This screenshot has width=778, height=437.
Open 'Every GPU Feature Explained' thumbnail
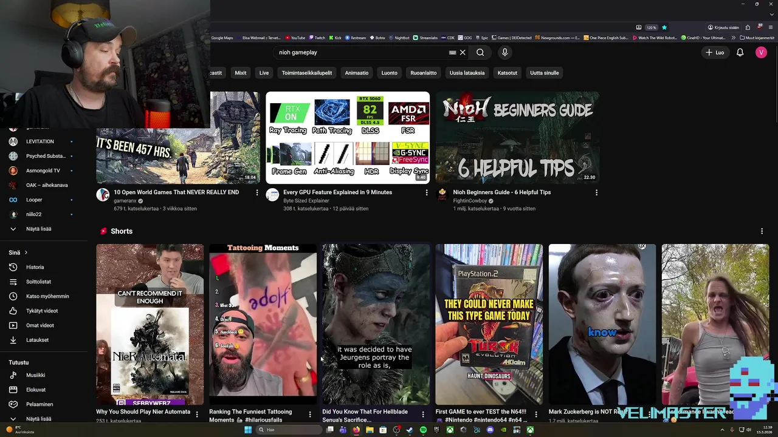coord(348,138)
